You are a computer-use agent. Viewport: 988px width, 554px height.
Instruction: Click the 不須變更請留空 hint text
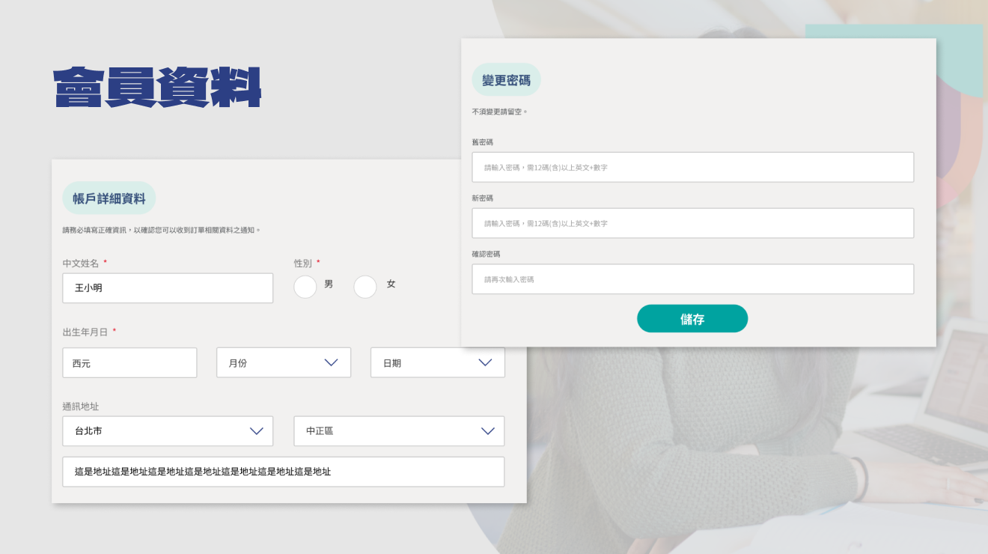pos(499,112)
